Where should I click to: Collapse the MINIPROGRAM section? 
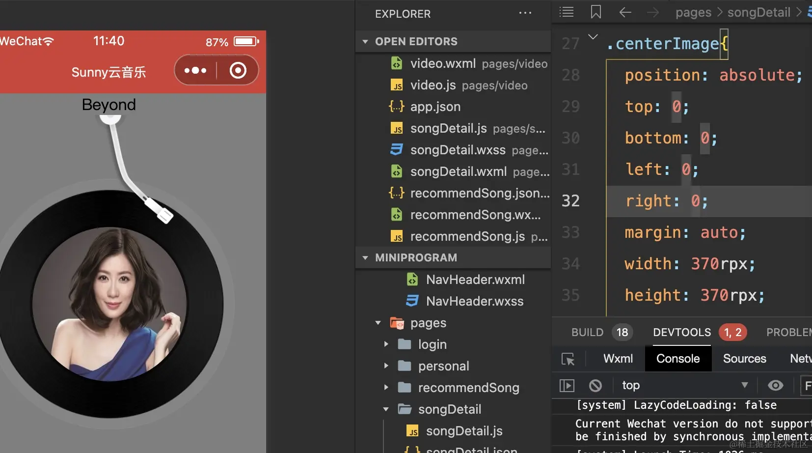[x=365, y=258]
